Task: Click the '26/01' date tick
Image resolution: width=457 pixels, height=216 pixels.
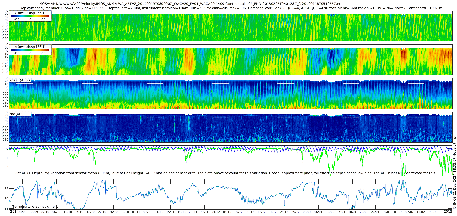Action: [x=375, y=212]
